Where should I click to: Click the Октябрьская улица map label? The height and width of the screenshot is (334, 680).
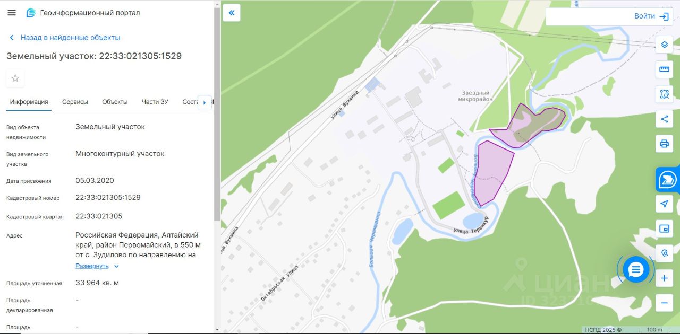280,283
